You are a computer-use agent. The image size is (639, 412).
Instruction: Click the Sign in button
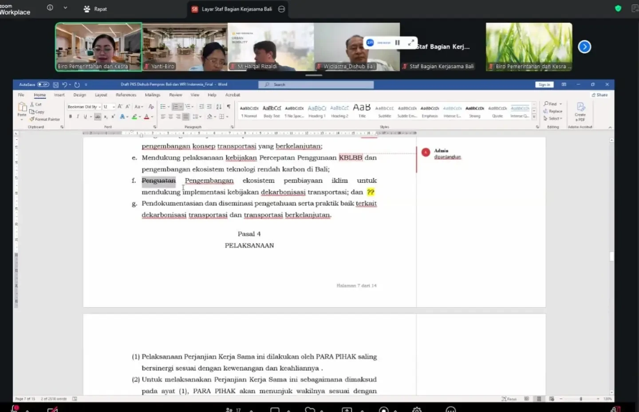pyautogui.click(x=544, y=85)
